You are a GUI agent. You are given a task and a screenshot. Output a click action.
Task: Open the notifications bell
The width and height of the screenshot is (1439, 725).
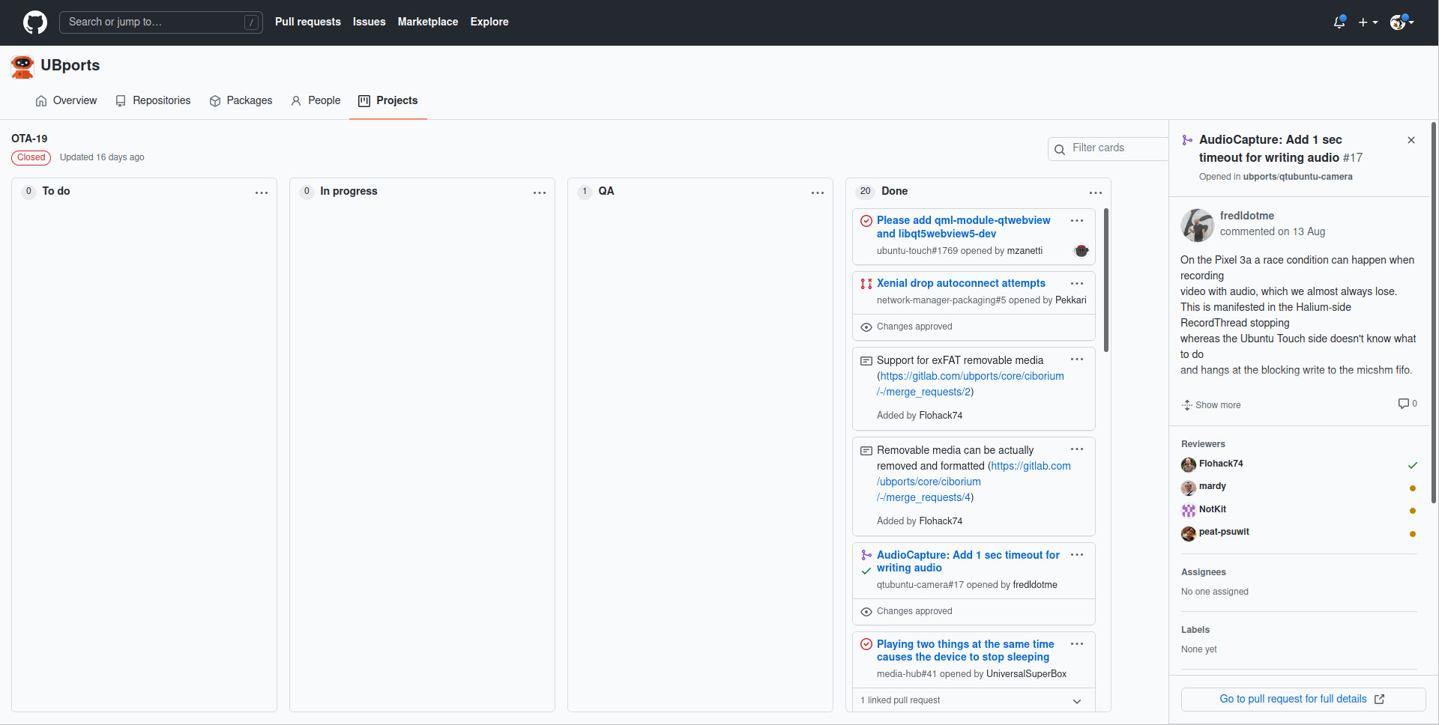[1339, 22]
